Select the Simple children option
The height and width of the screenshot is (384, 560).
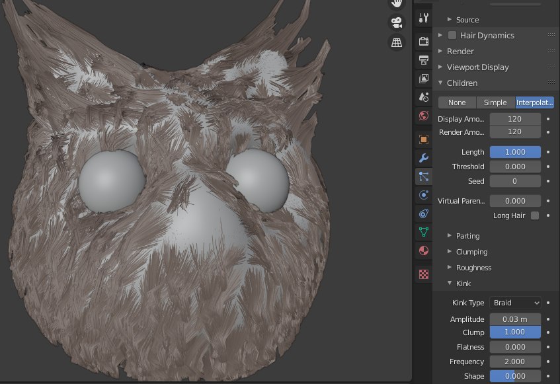point(495,102)
